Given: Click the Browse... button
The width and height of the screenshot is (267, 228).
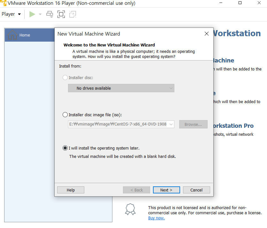Looking at the screenshot, I should pos(193,124).
